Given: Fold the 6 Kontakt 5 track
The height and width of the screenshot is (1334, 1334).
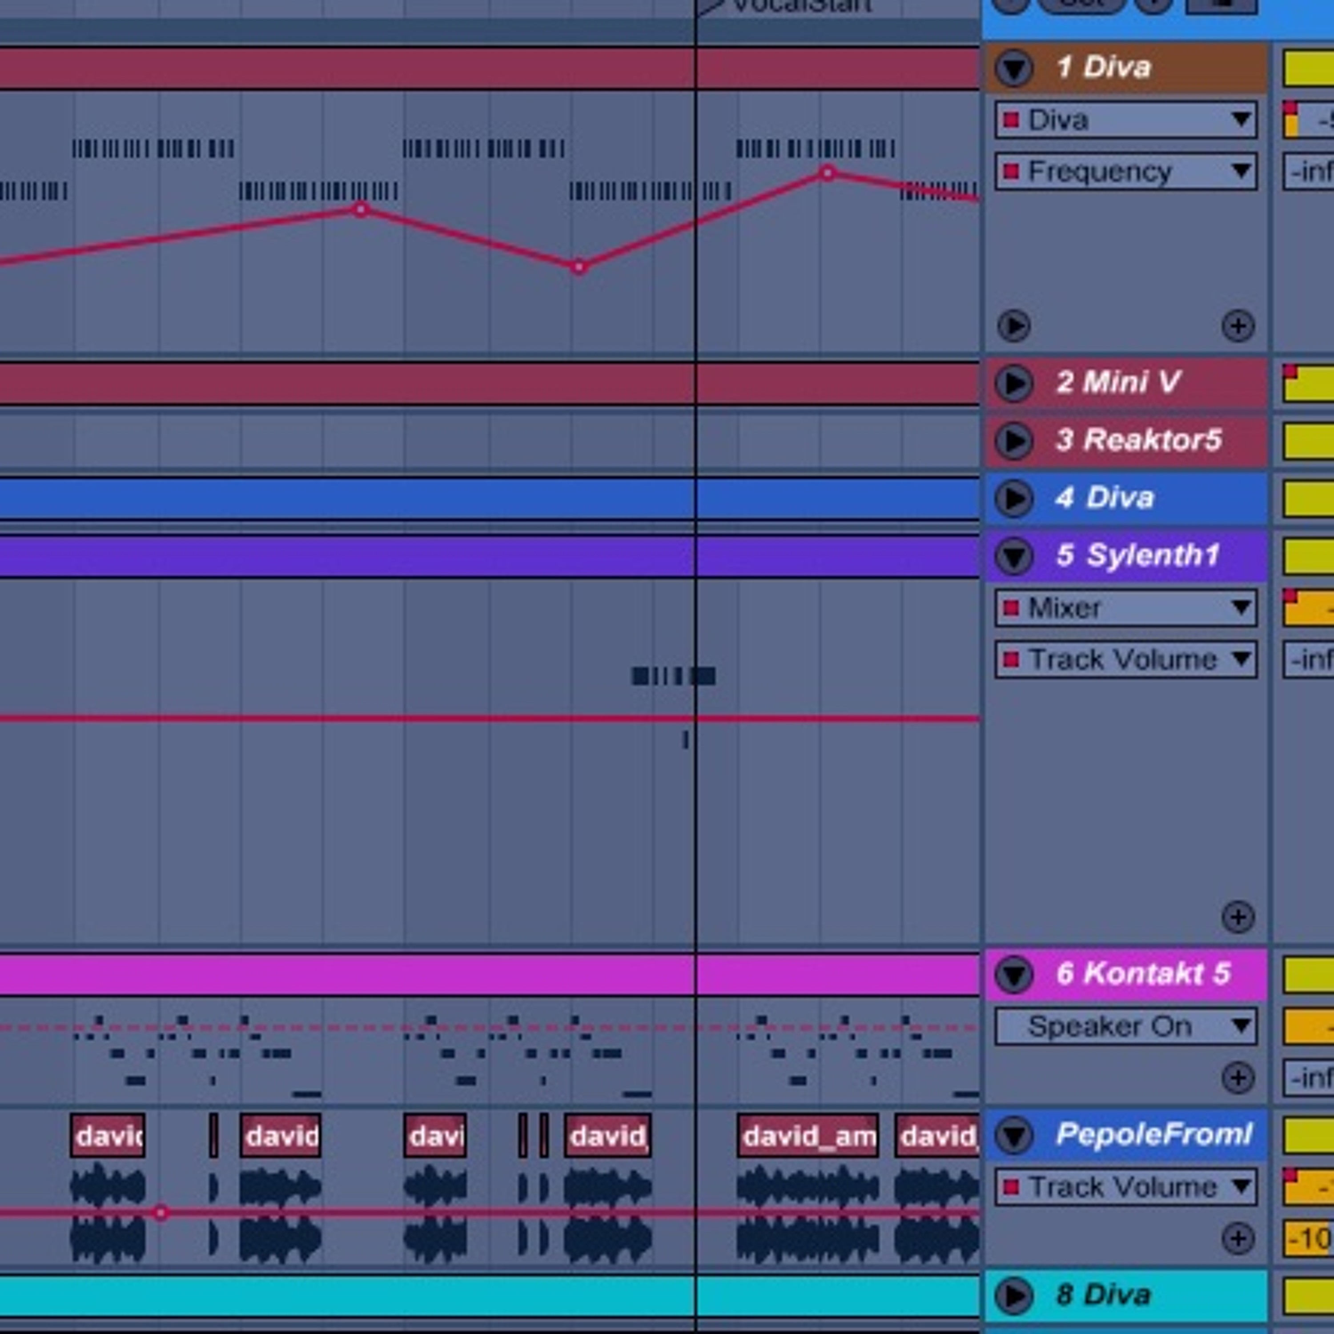Looking at the screenshot, I should click(1014, 974).
